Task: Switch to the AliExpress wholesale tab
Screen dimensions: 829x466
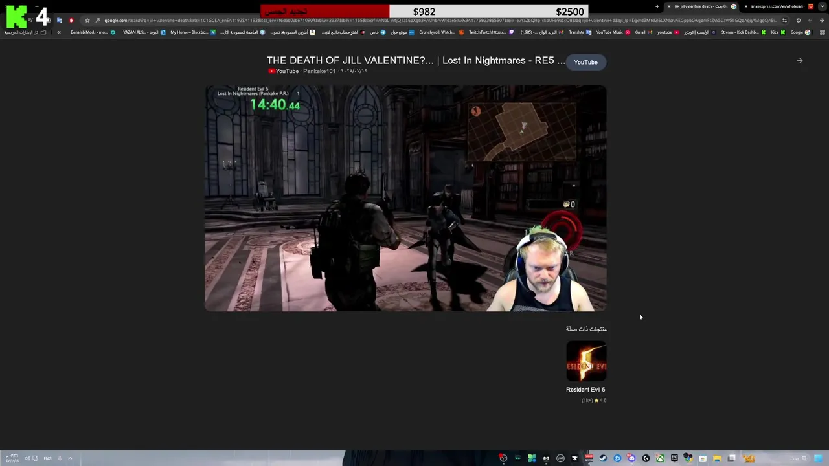Action: [x=777, y=6]
